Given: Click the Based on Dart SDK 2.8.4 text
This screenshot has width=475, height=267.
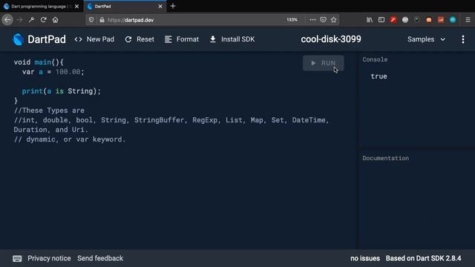Looking at the screenshot, I should pyautogui.click(x=423, y=259).
